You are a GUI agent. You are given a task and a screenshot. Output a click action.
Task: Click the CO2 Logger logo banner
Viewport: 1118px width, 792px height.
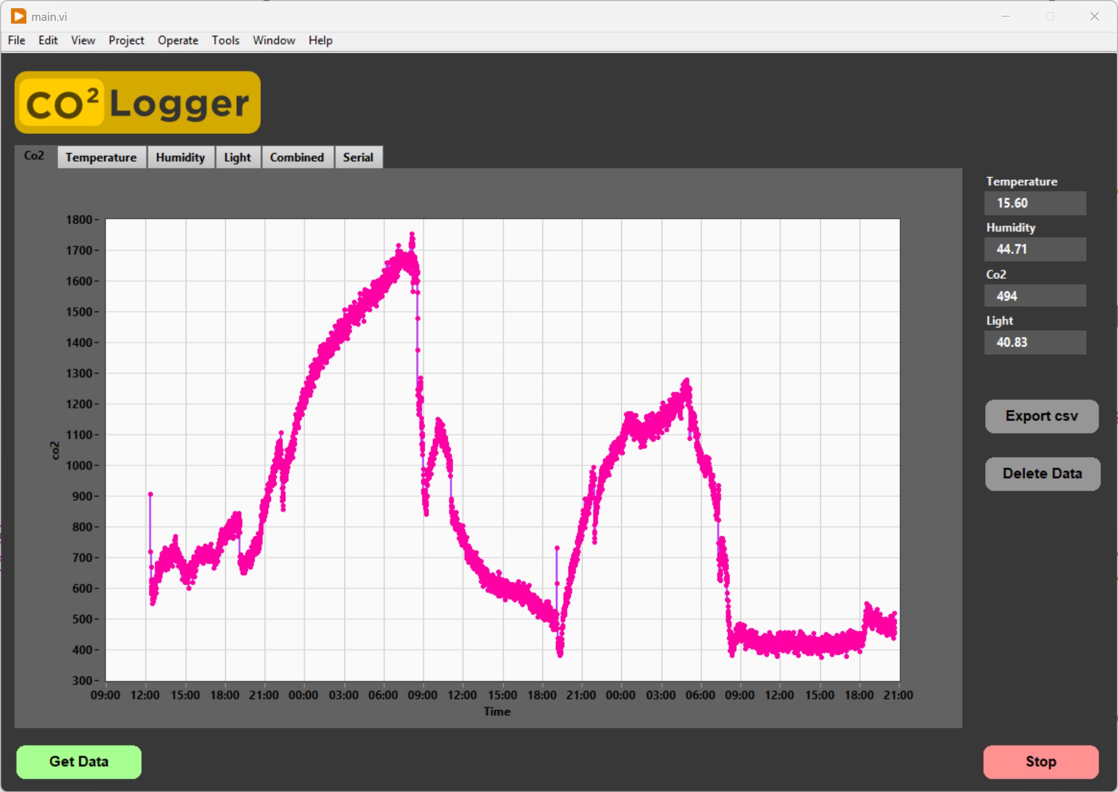click(137, 102)
